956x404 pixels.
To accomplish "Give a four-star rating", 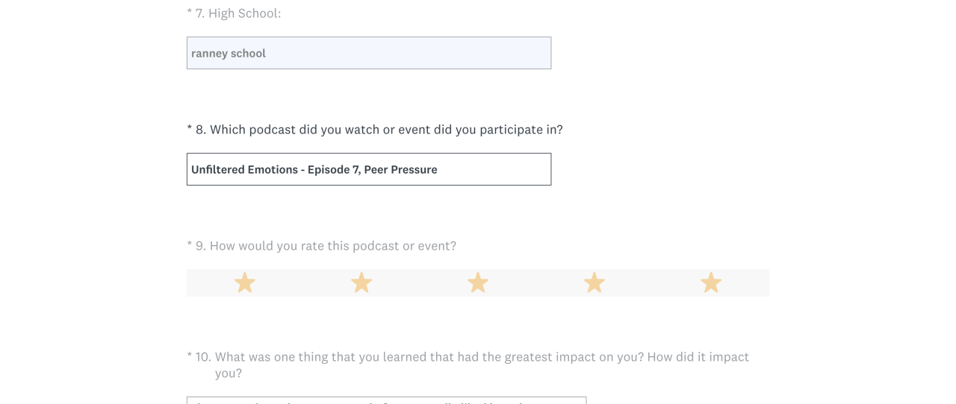I will (595, 283).
